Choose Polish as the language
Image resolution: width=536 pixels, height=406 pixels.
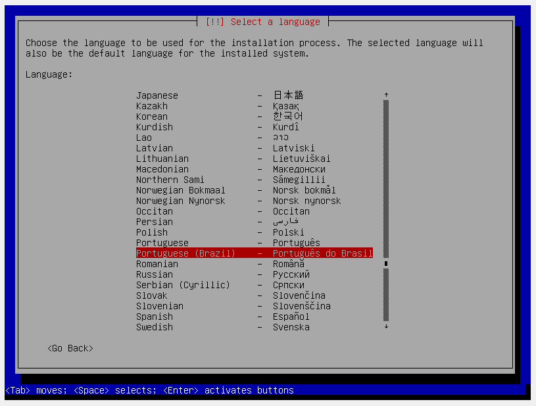(255, 232)
